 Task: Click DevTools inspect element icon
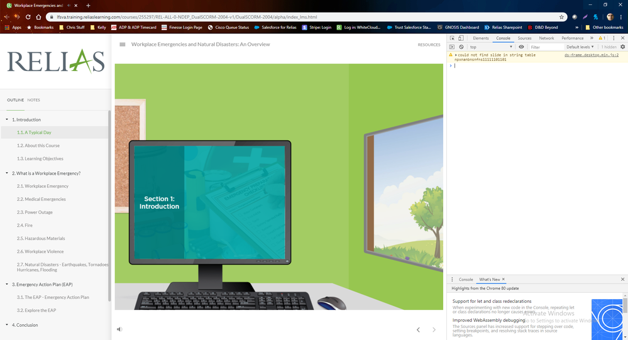click(x=452, y=38)
